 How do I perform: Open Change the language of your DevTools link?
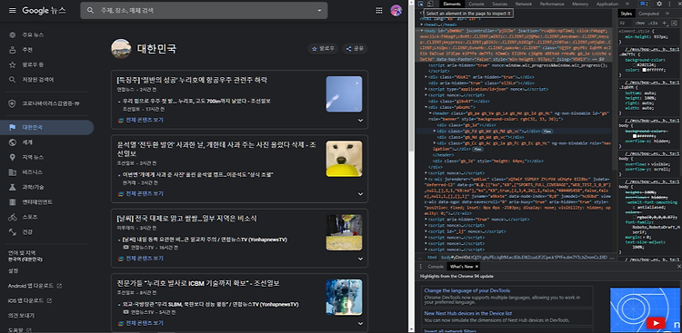(467, 290)
